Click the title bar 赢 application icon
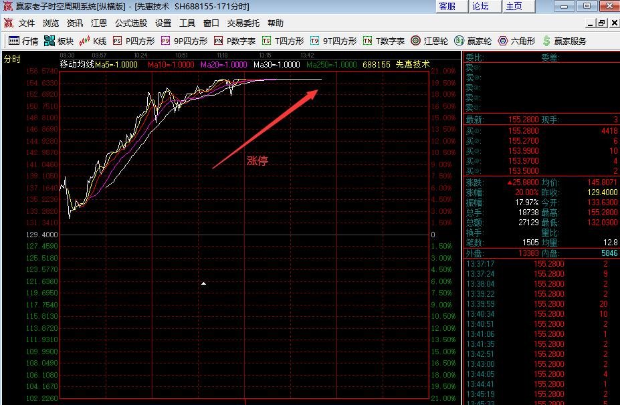The height and width of the screenshot is (405, 620). pos(7,6)
